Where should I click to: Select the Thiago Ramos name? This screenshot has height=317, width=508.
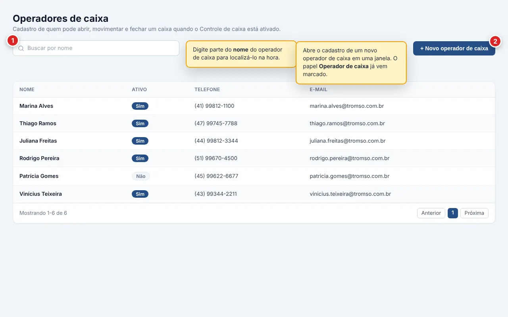[x=38, y=123]
